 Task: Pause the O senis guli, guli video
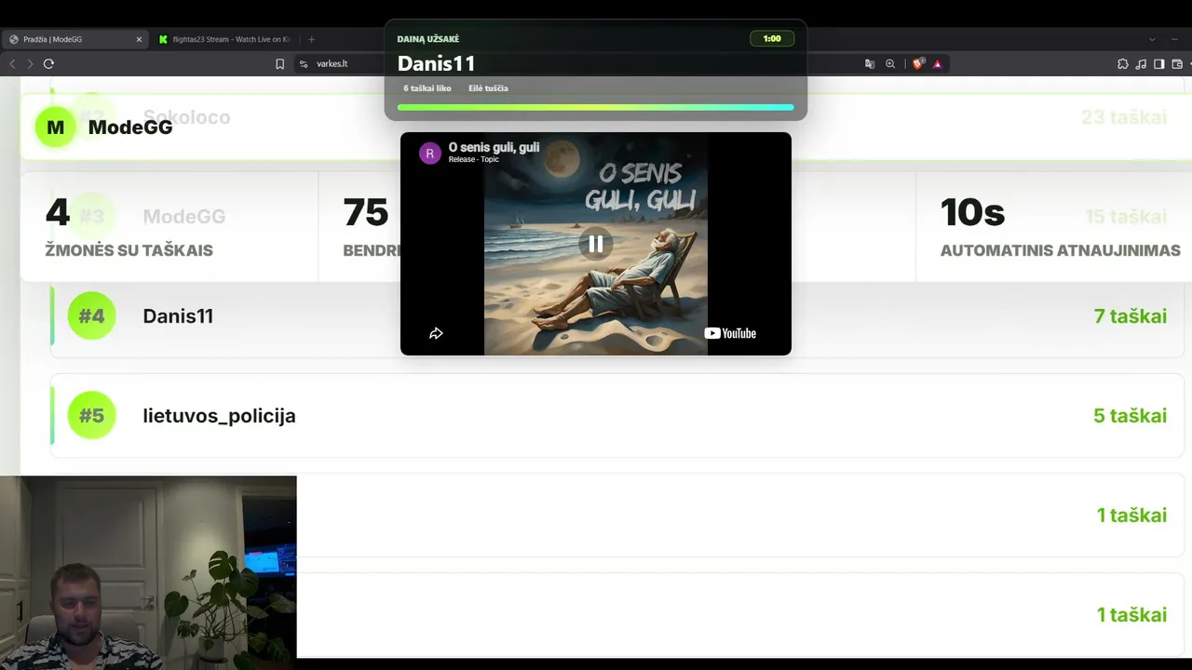[596, 244]
